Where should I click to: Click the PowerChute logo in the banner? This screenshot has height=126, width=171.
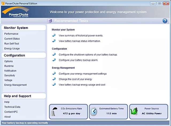[x=15, y=12]
